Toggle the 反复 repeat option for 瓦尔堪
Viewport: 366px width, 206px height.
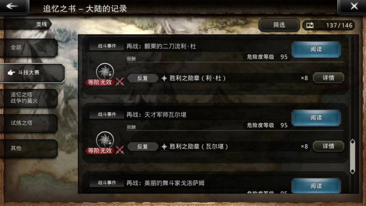pyautogui.click(x=142, y=146)
